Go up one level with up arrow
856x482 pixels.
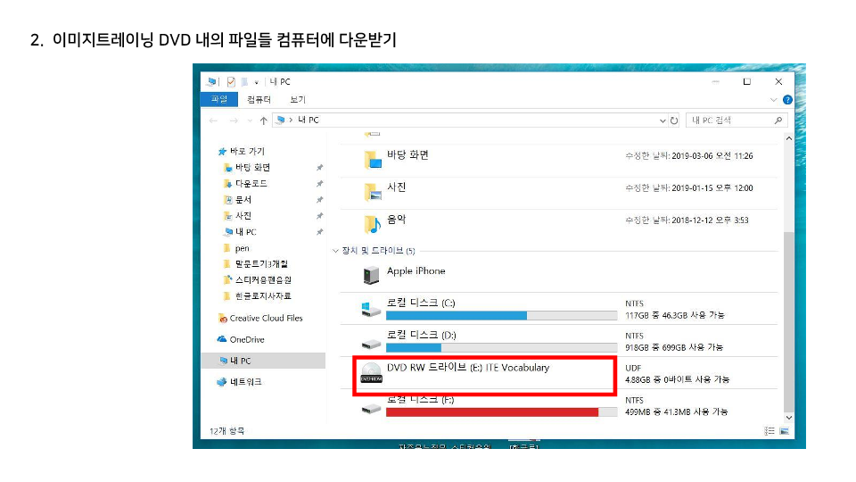point(264,120)
